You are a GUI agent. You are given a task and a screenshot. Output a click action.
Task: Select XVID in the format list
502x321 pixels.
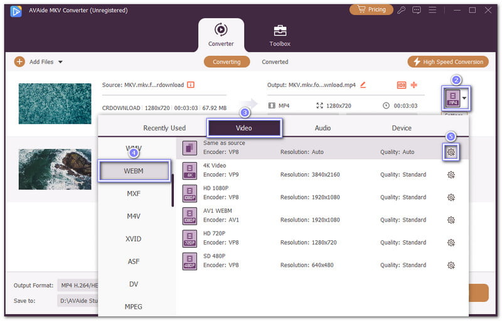click(x=134, y=239)
